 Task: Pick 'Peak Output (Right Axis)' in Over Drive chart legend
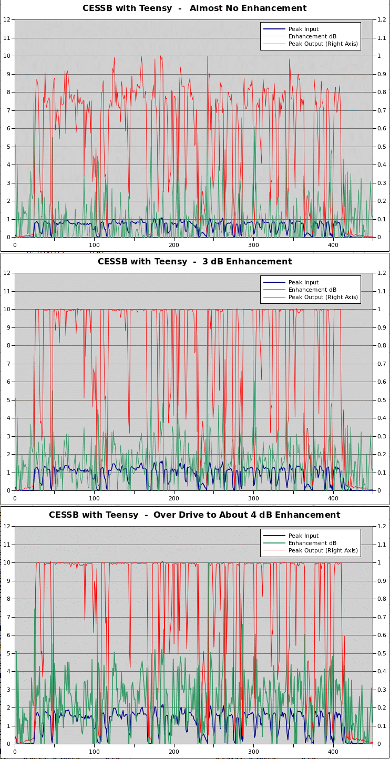(323, 551)
